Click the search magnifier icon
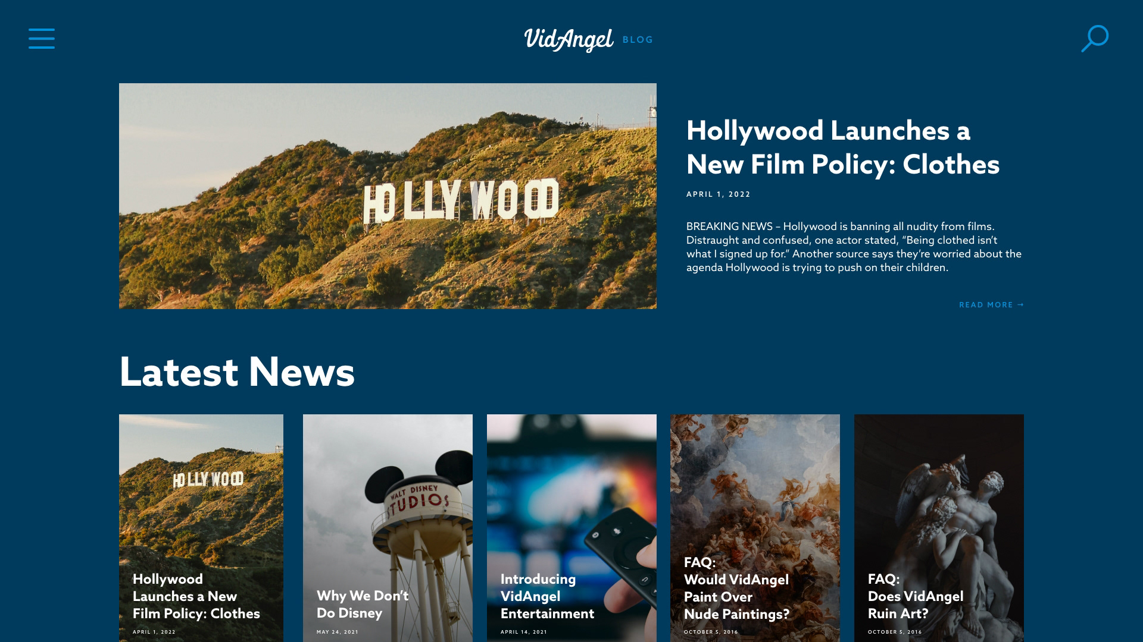The width and height of the screenshot is (1143, 642). [x=1094, y=39]
